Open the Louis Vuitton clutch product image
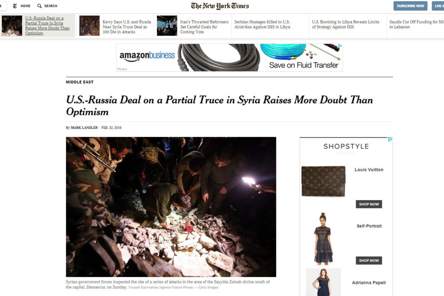The width and height of the screenshot is (444, 296). coord(323,181)
